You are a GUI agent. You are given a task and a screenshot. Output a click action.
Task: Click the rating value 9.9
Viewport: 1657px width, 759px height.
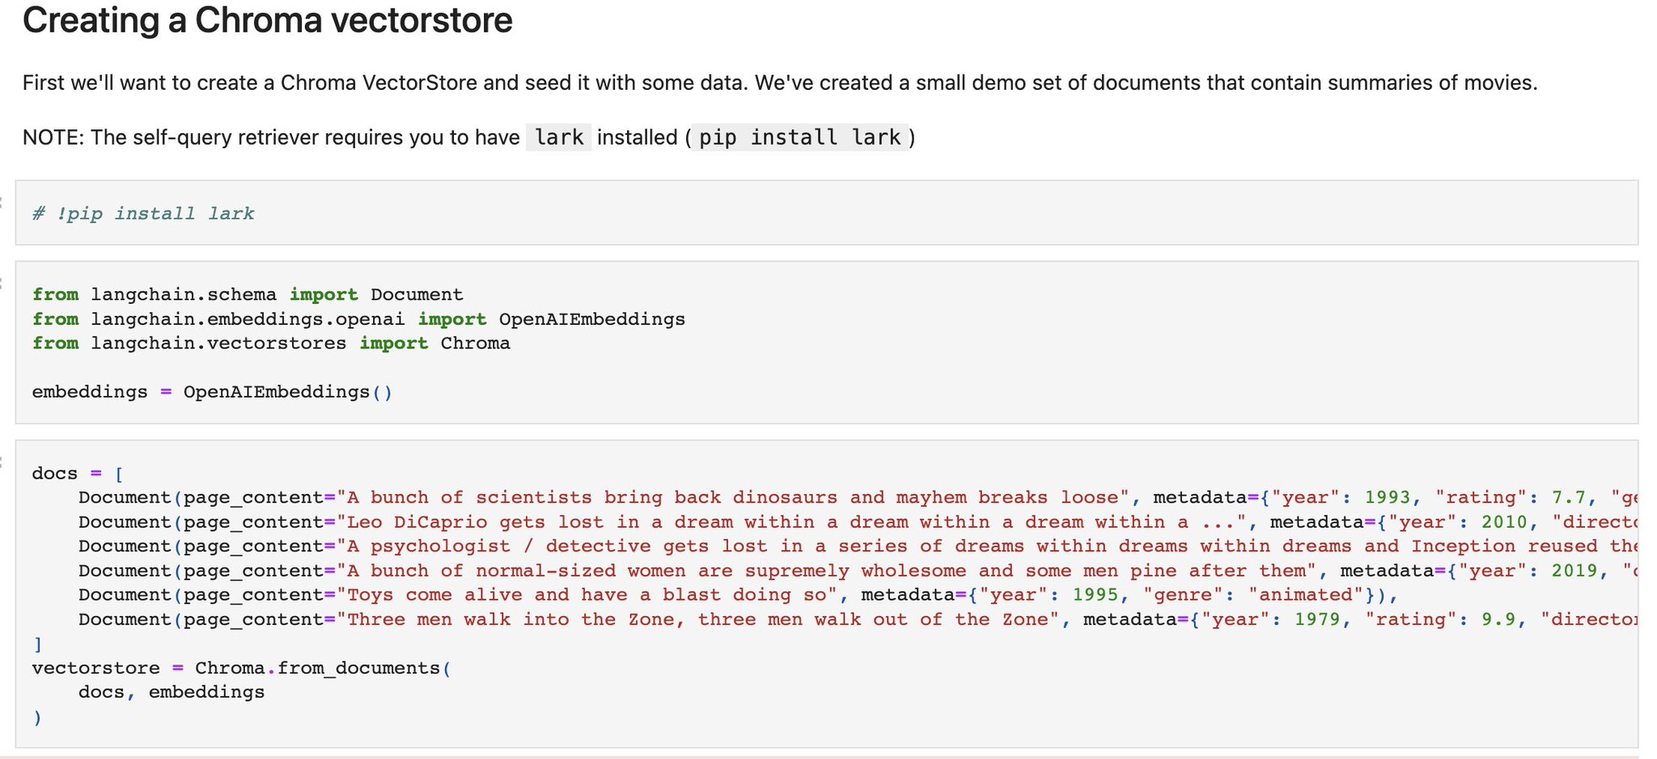click(x=1499, y=620)
